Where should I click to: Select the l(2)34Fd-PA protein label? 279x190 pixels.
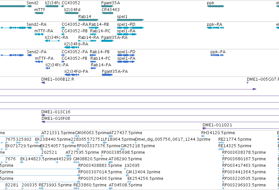pyautogui.click(x=76, y=71)
